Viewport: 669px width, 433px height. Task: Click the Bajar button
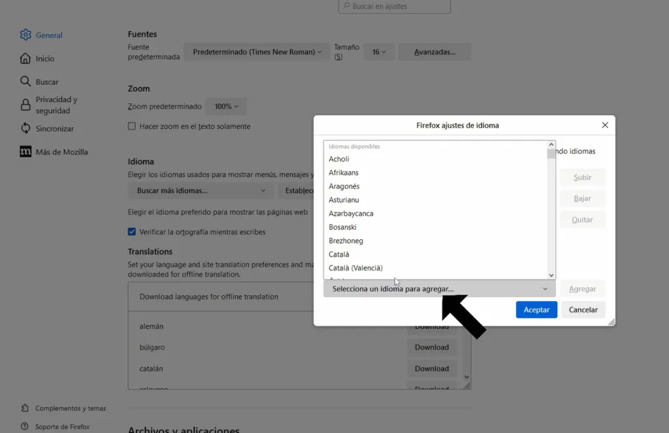[x=582, y=198]
